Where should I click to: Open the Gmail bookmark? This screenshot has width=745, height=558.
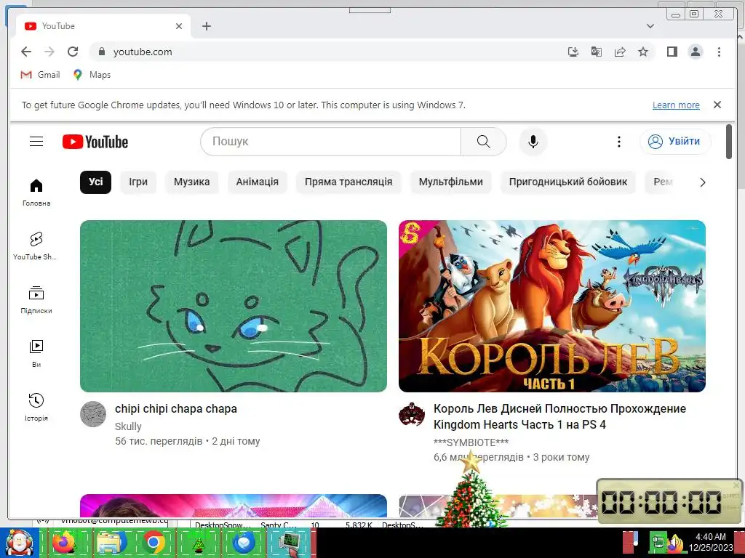tap(41, 75)
